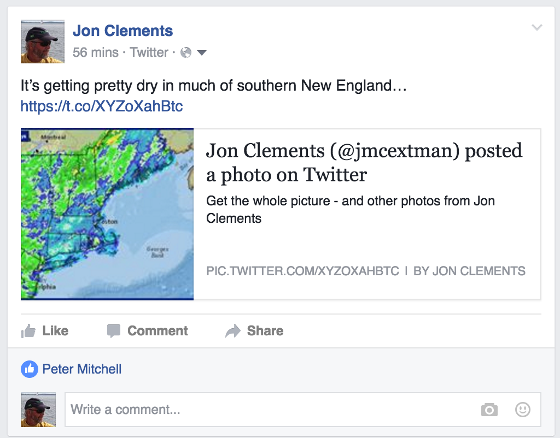Open post options chevron at top right
Viewport: 560px width, 438px height.
click(x=537, y=27)
